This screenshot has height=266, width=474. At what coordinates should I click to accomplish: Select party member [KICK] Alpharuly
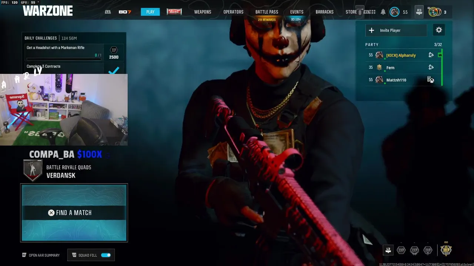(401, 55)
